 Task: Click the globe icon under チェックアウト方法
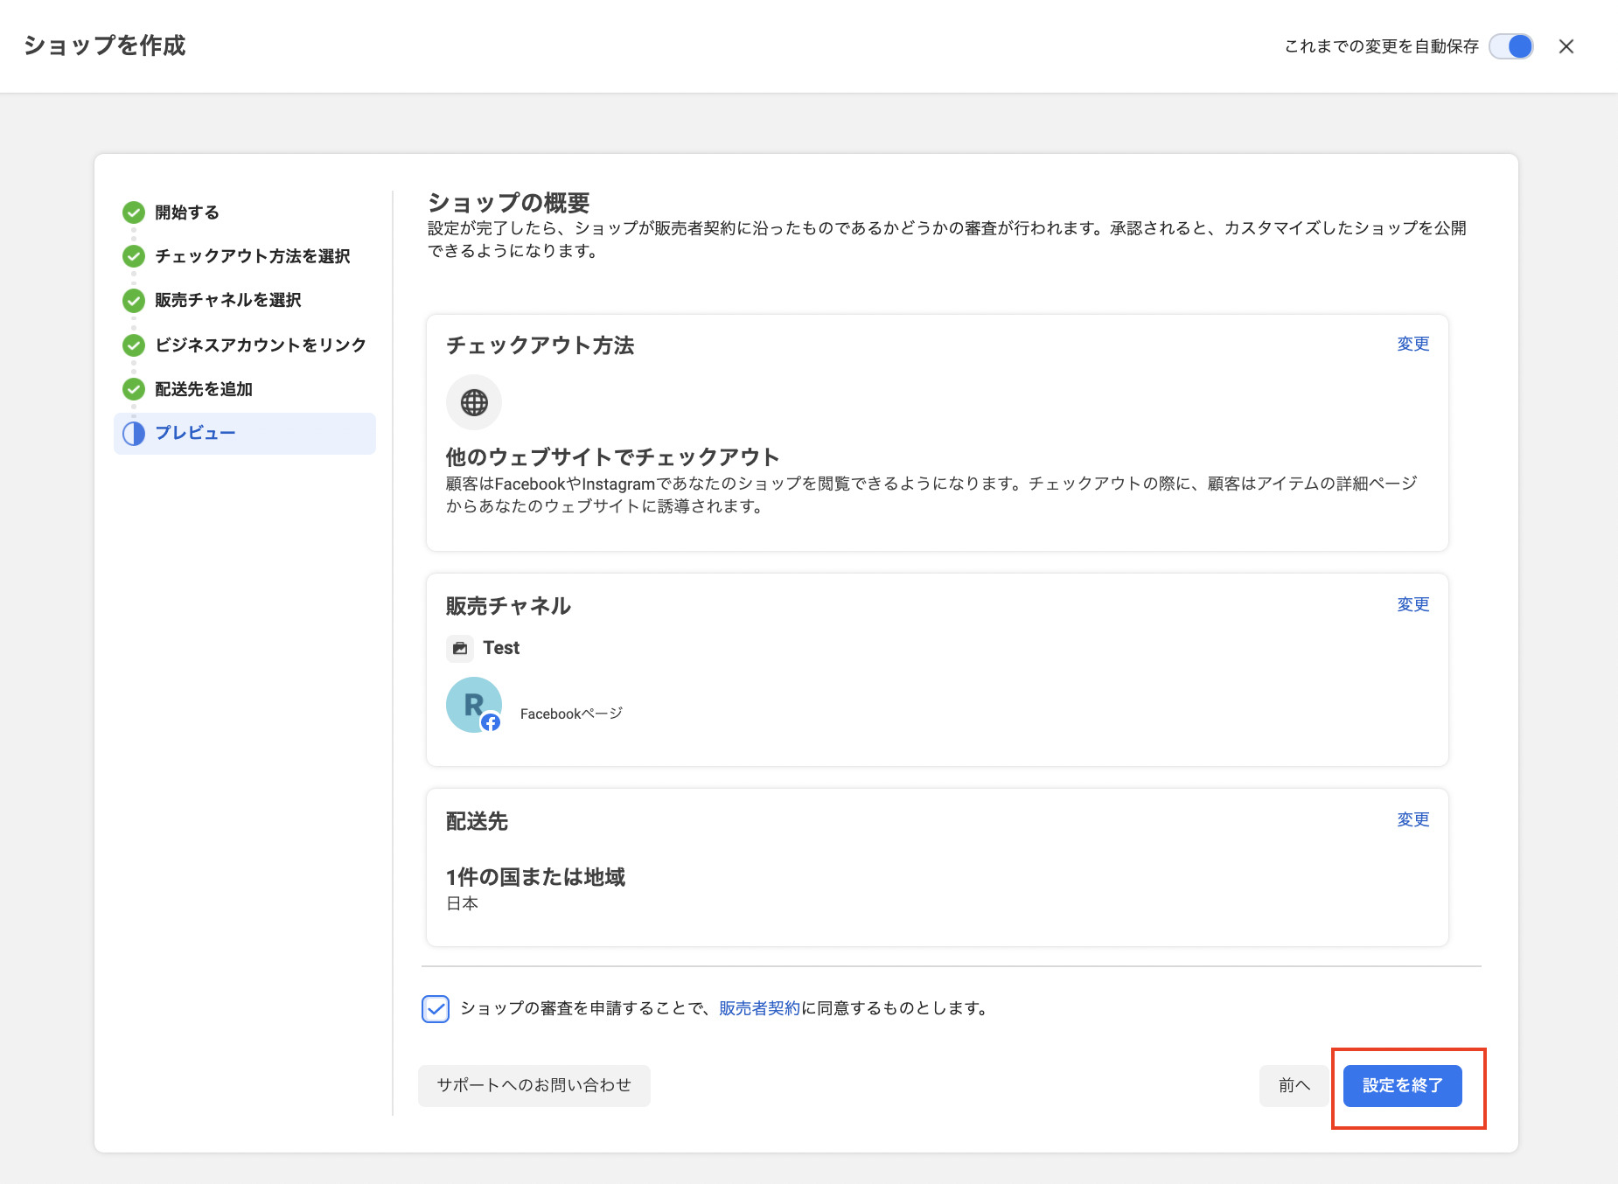coord(474,403)
